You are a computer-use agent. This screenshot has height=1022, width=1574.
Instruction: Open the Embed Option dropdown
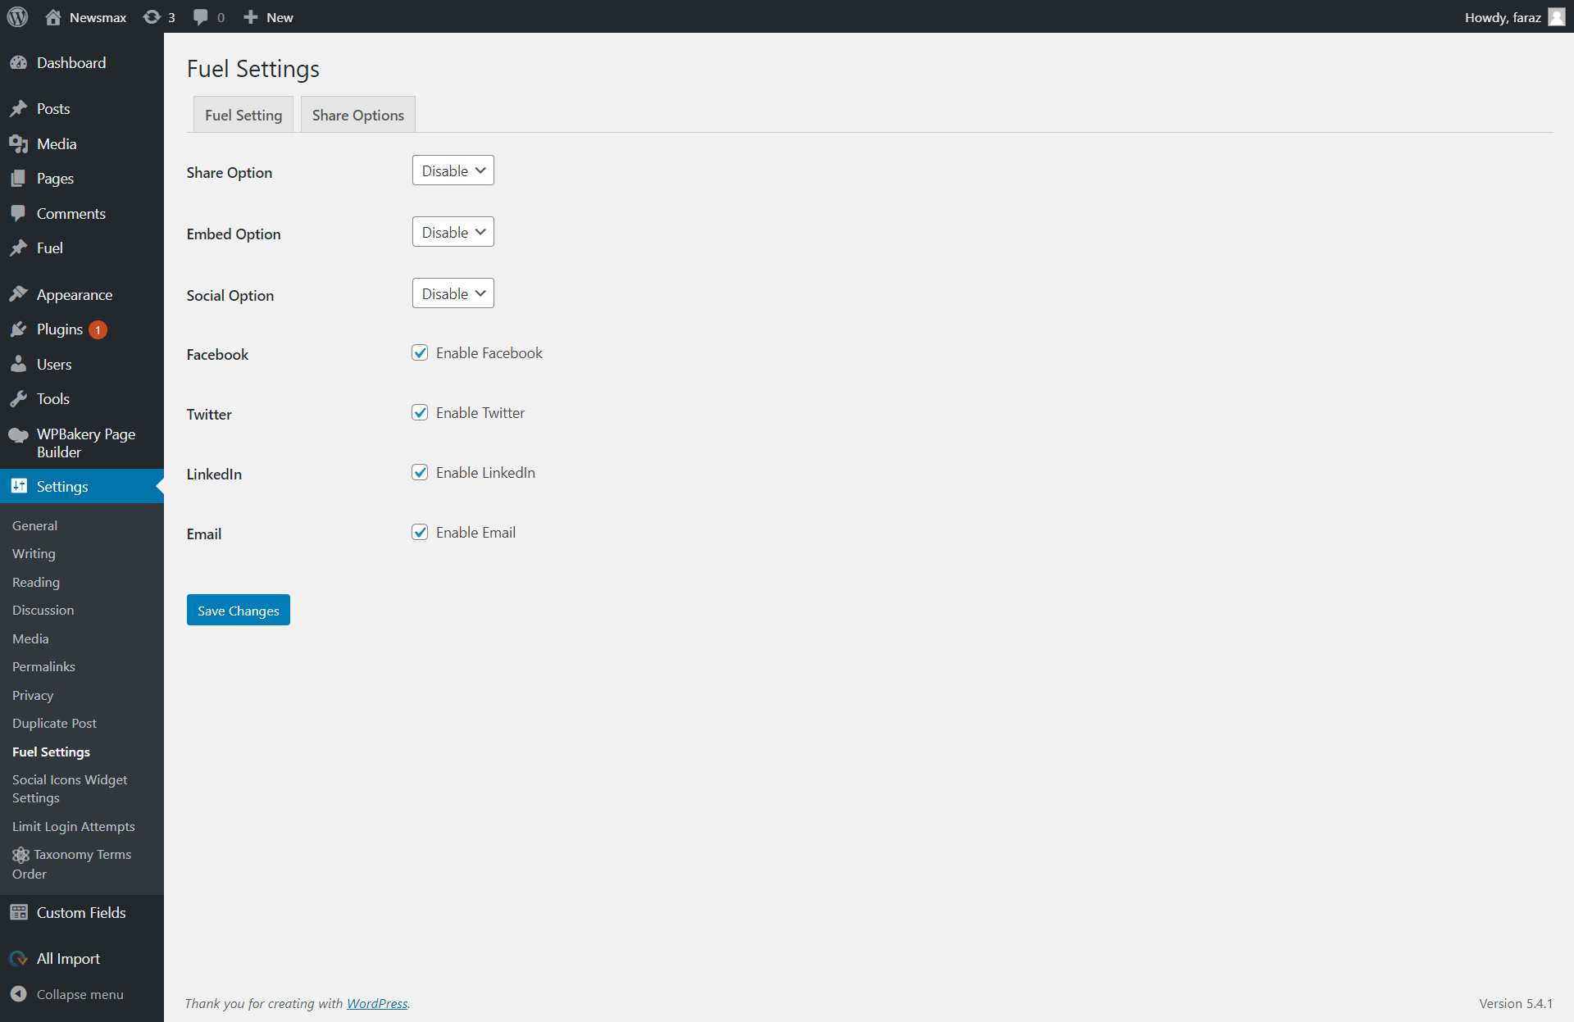[x=453, y=232]
